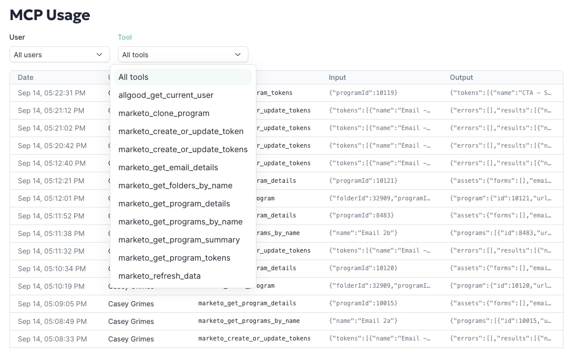Viewport: 576px width, 349px height.
Task: Click marketo_create_or_update_tokens in 05:08:33 PM row
Action: point(254,338)
